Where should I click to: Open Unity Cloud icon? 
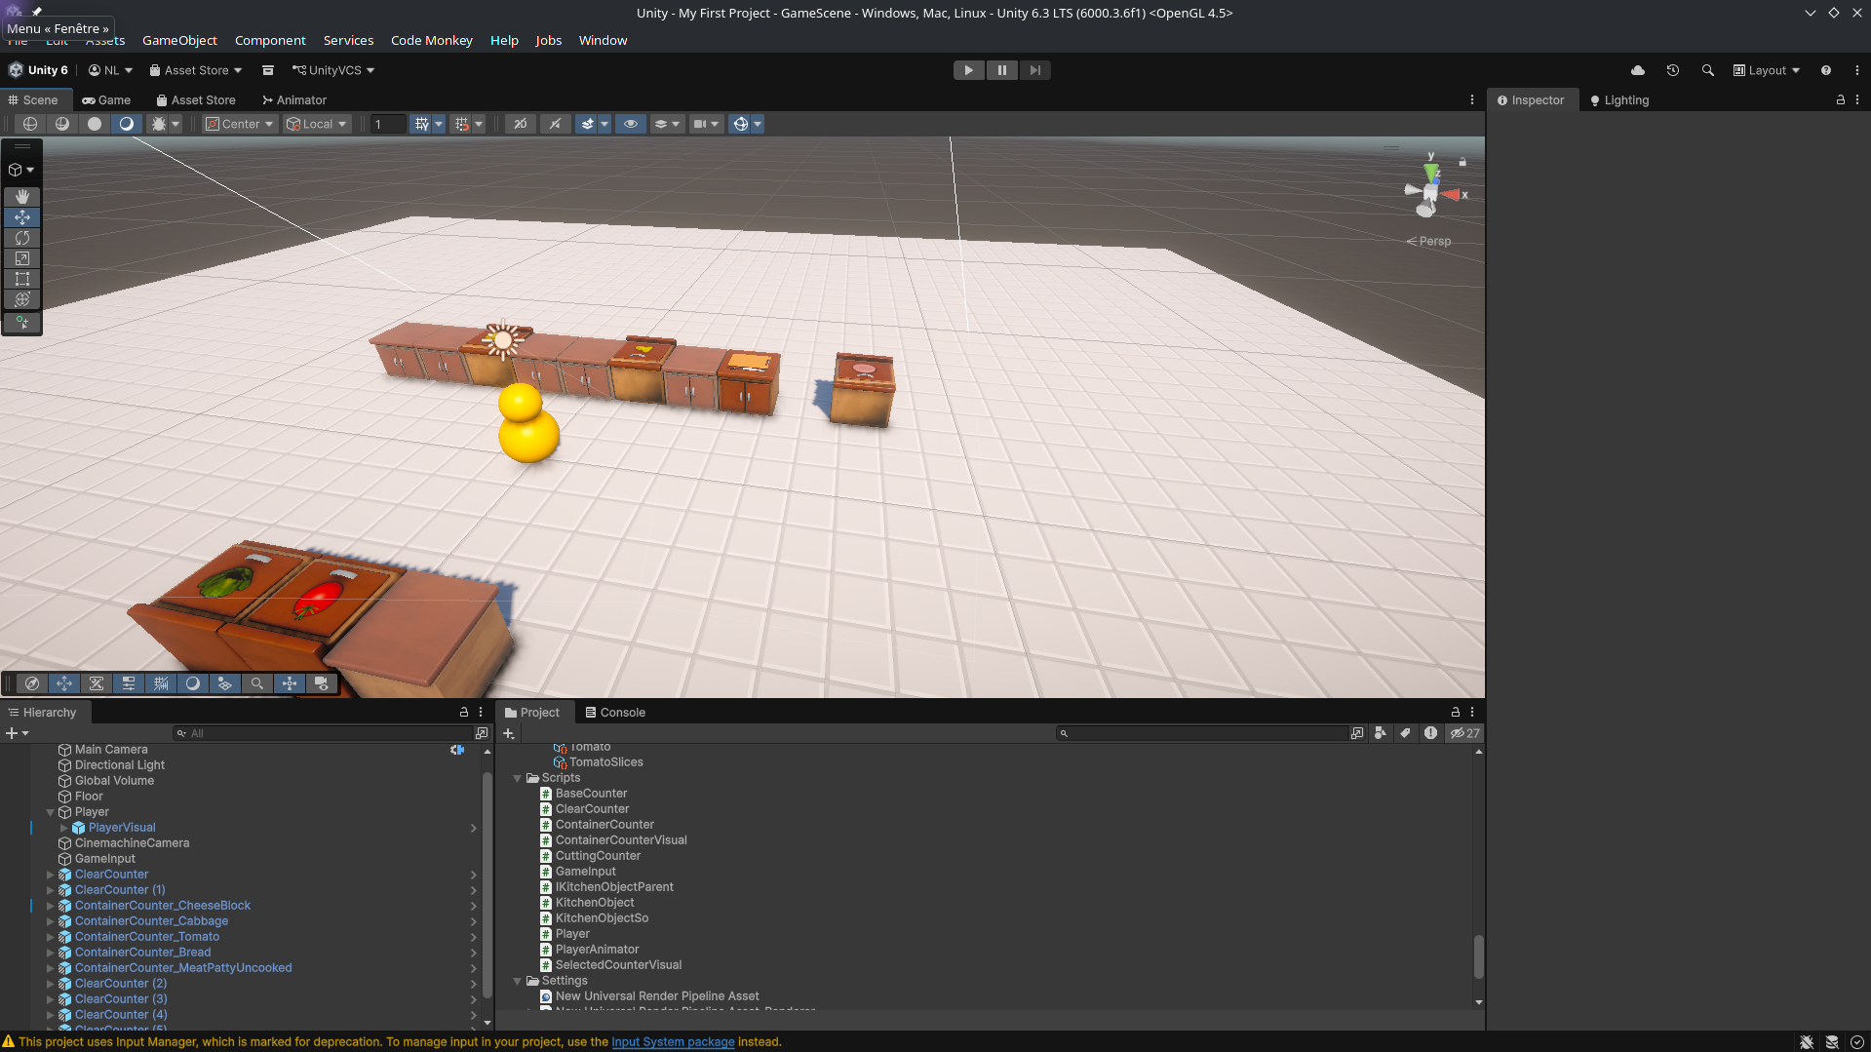(x=1638, y=70)
